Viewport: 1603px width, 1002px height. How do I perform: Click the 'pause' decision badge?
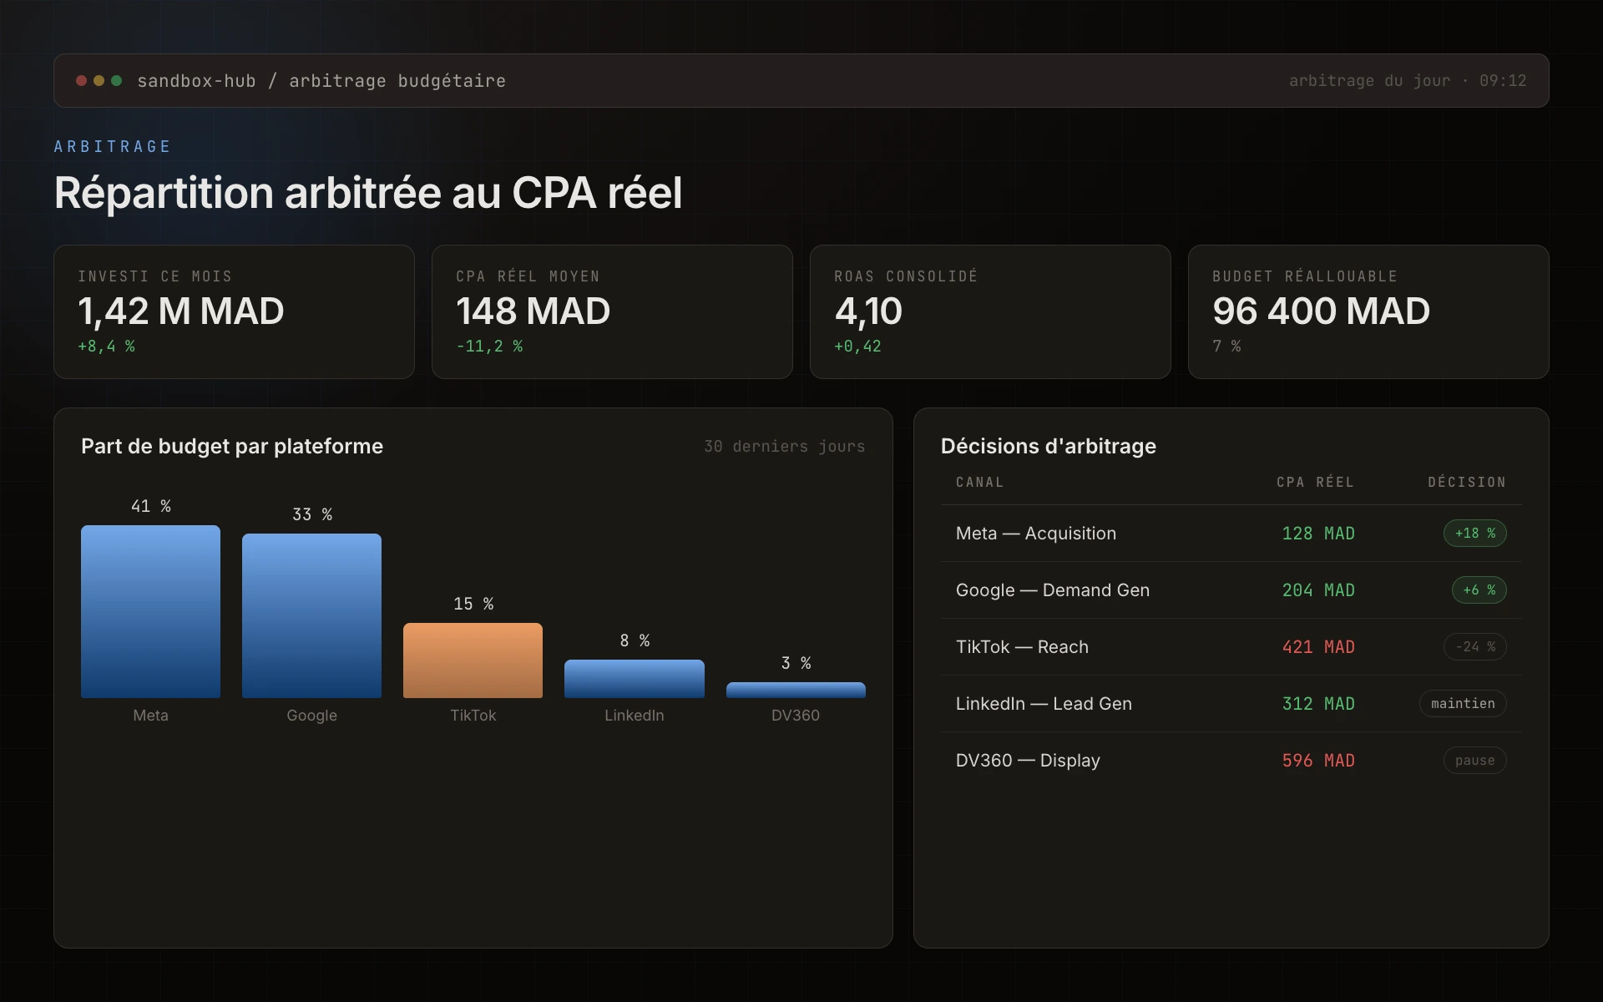1474,761
